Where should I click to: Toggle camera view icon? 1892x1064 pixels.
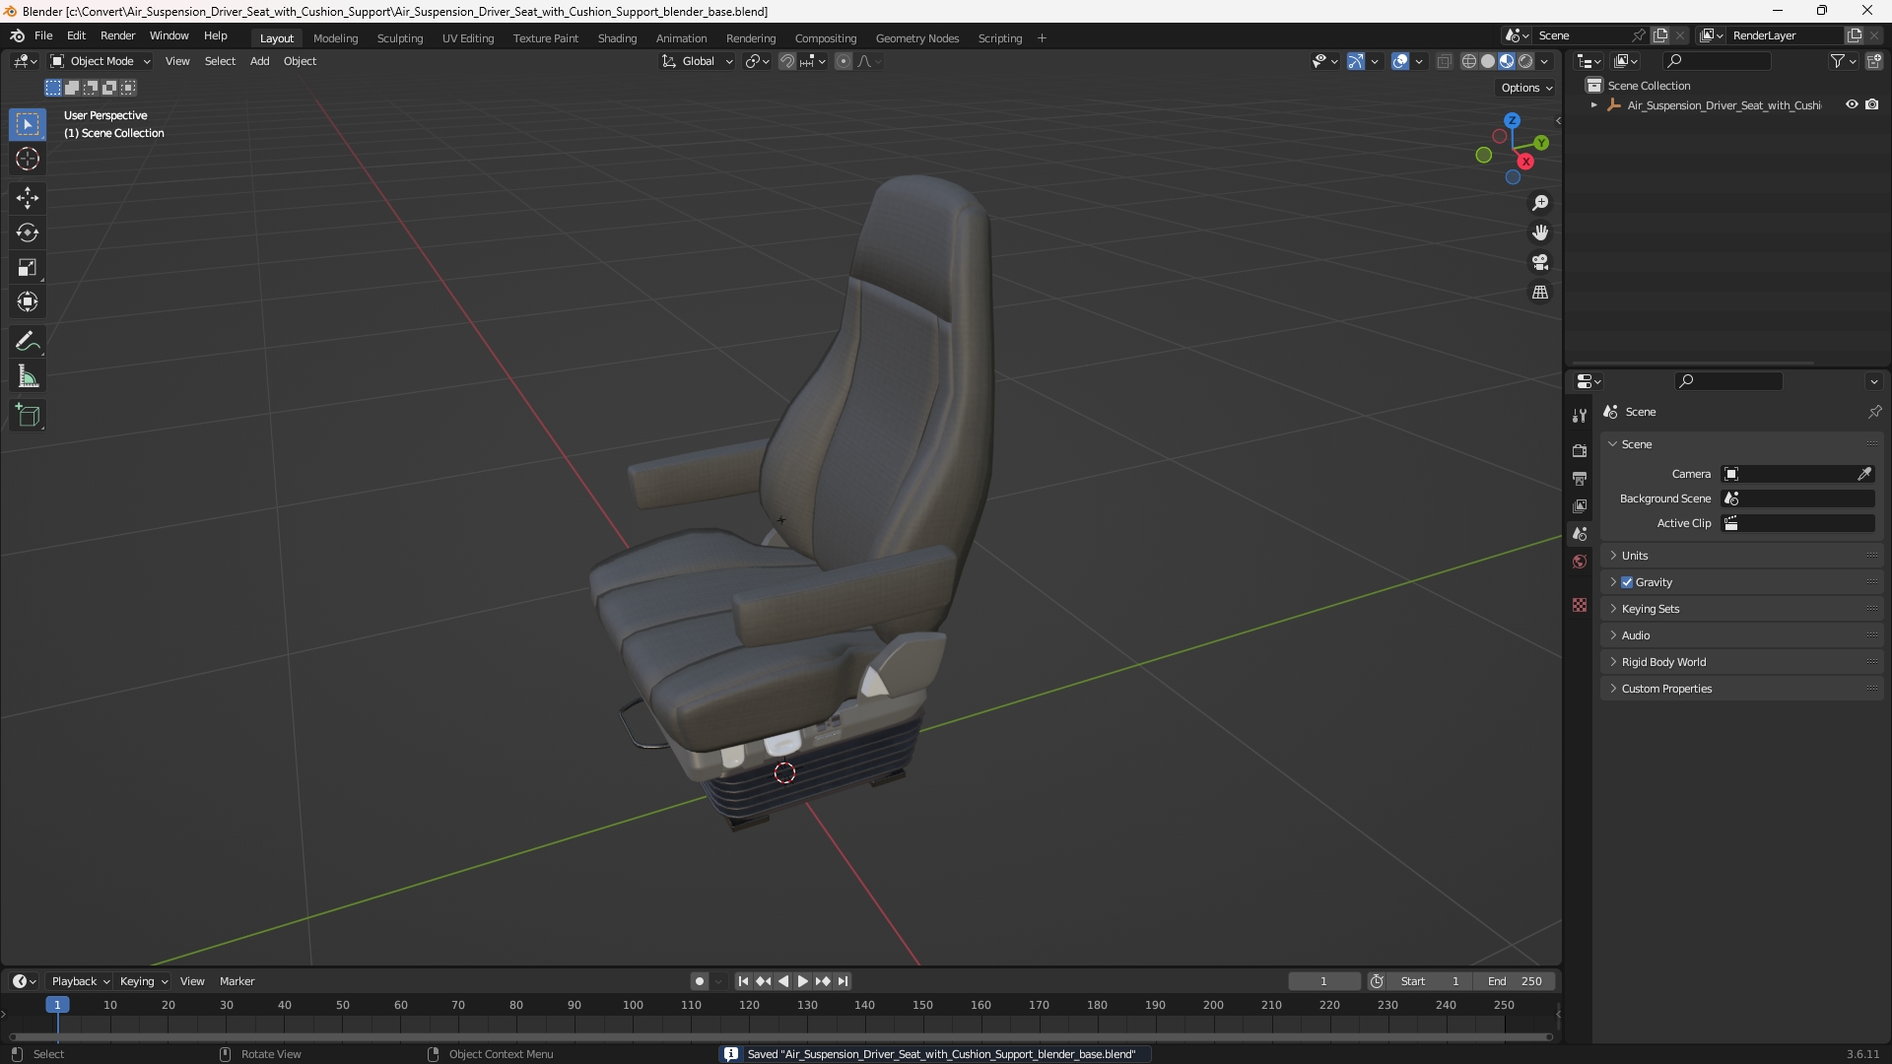(x=1540, y=262)
